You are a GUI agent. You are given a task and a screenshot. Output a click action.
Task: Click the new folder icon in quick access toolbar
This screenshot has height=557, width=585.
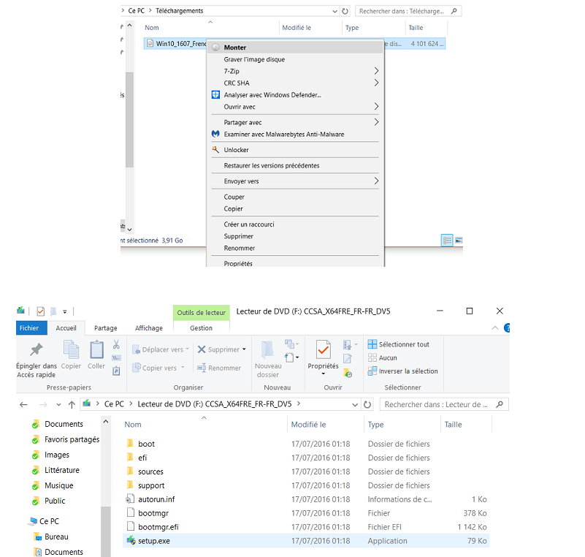(53, 311)
